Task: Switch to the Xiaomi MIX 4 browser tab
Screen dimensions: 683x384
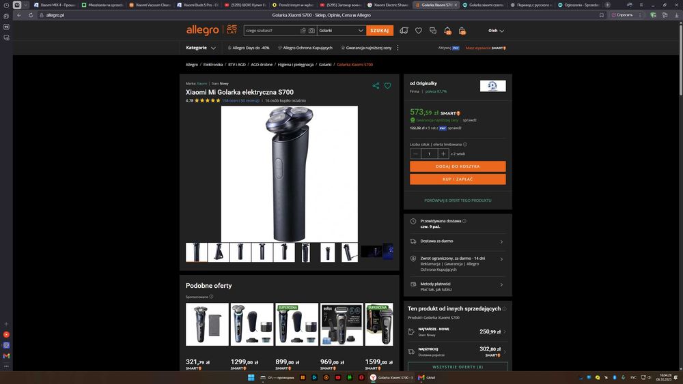Action: click(55, 5)
